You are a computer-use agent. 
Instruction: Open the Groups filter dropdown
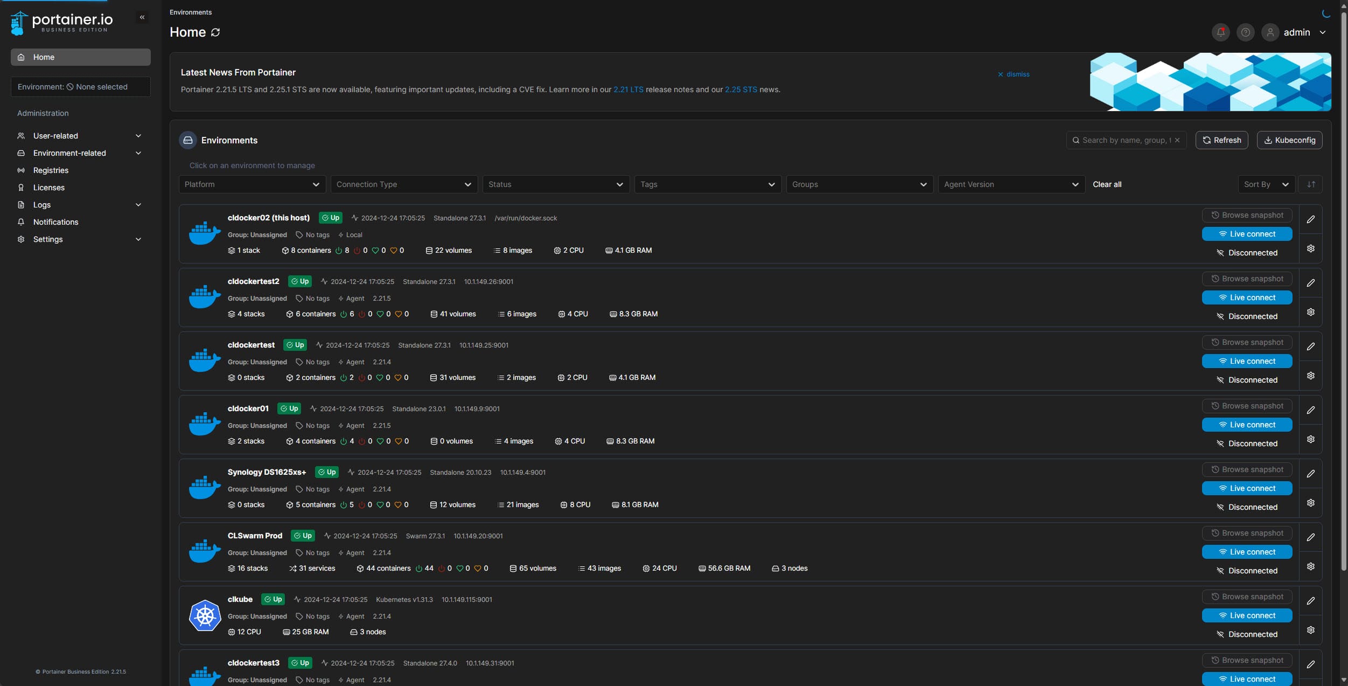(x=860, y=184)
